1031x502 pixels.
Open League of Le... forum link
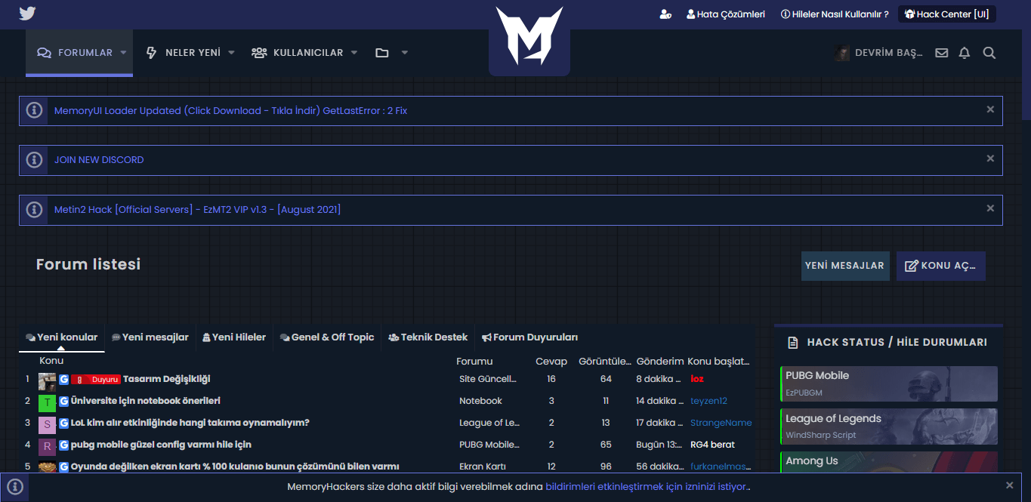click(489, 423)
